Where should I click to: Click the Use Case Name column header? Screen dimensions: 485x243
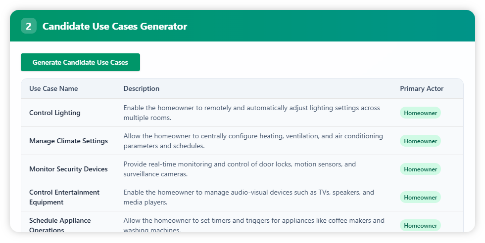point(53,89)
